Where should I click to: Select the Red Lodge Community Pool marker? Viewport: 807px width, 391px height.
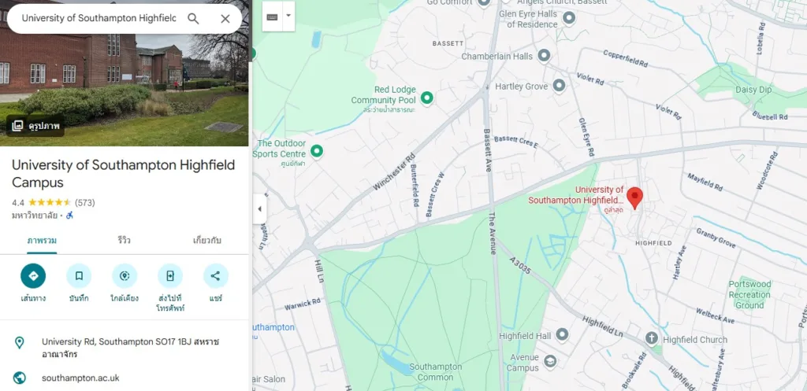[x=426, y=97]
